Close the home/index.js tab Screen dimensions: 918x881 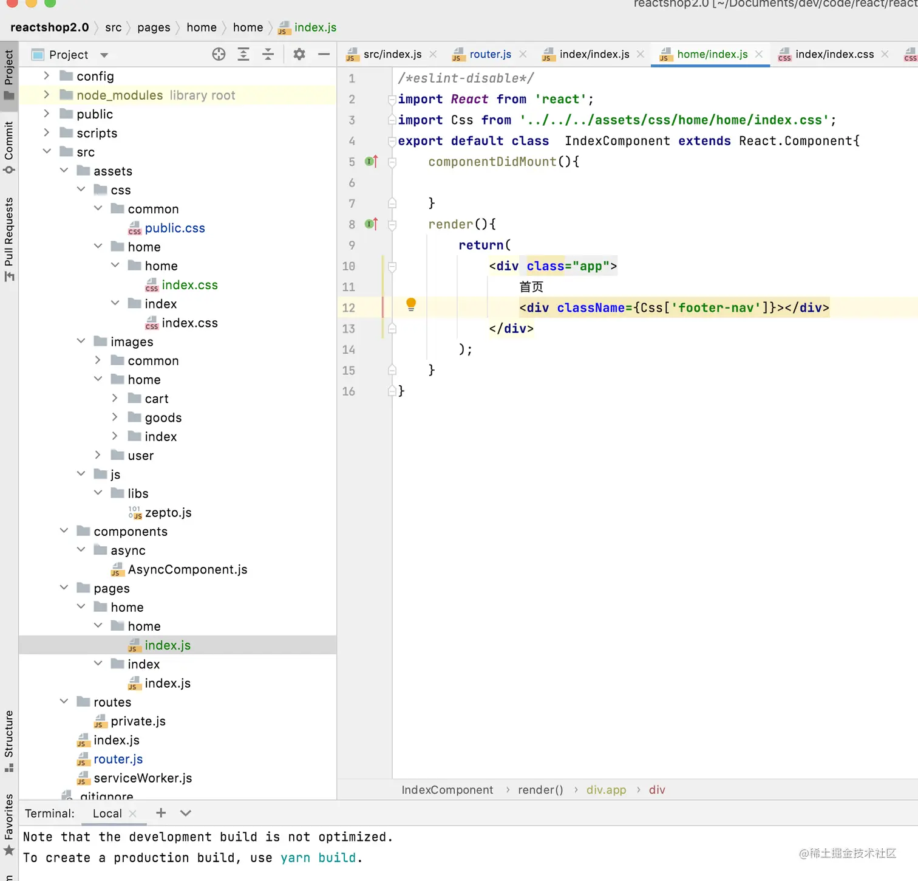(x=759, y=55)
